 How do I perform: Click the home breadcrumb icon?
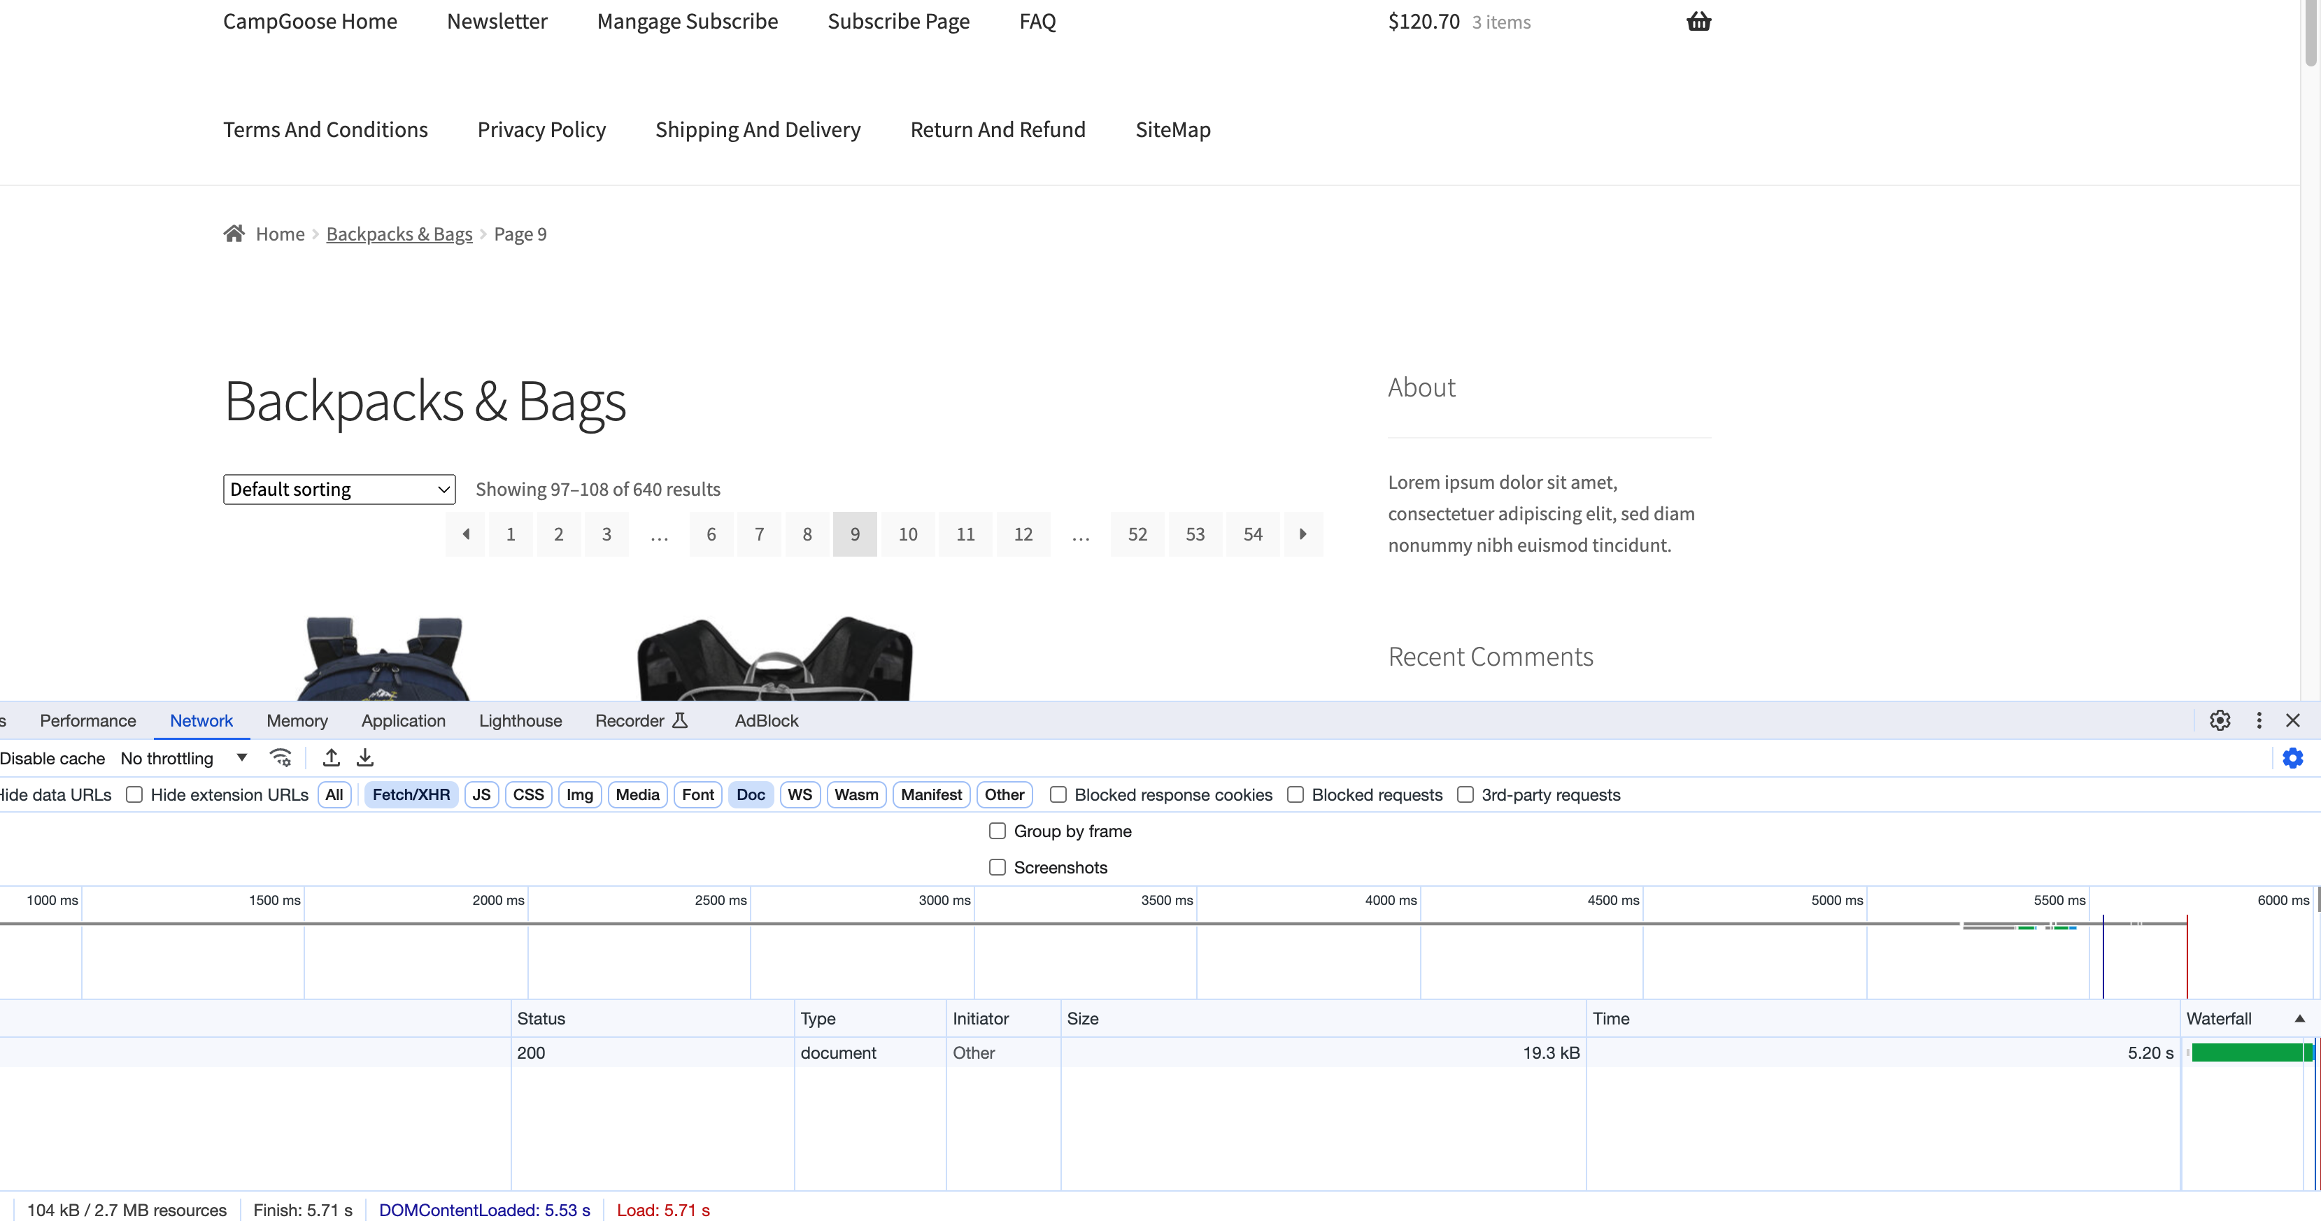tap(234, 234)
